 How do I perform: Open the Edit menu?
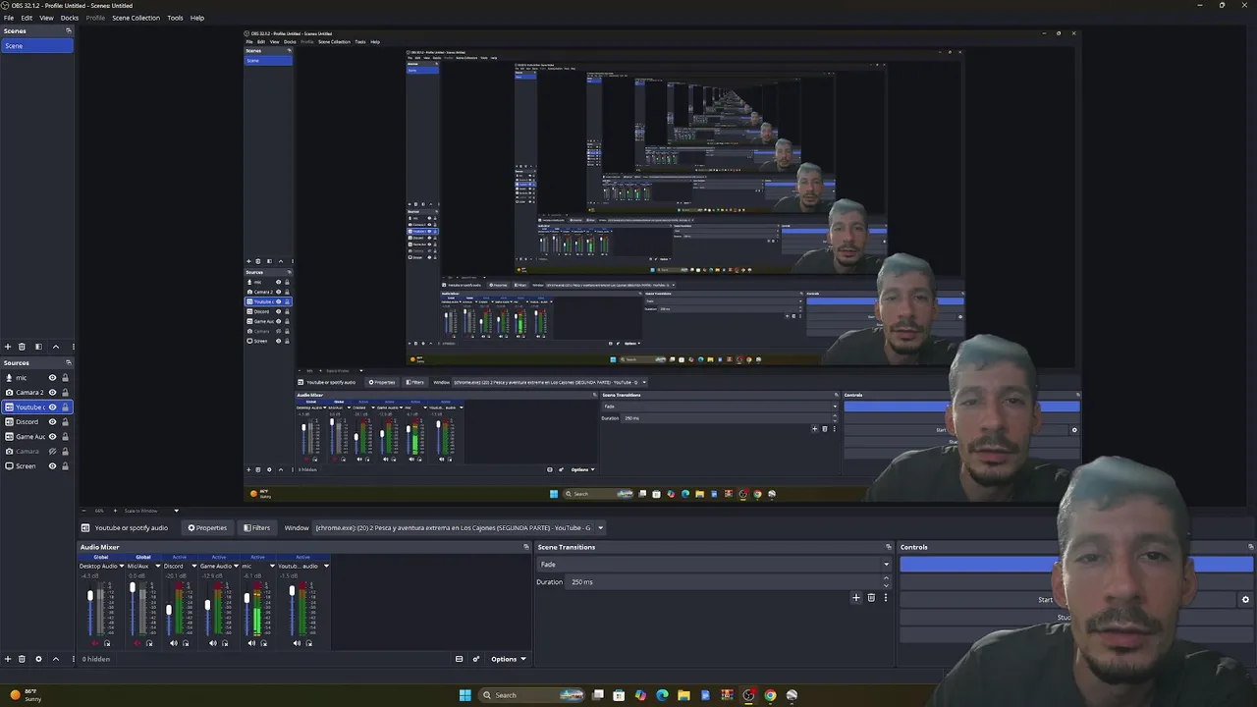[27, 18]
